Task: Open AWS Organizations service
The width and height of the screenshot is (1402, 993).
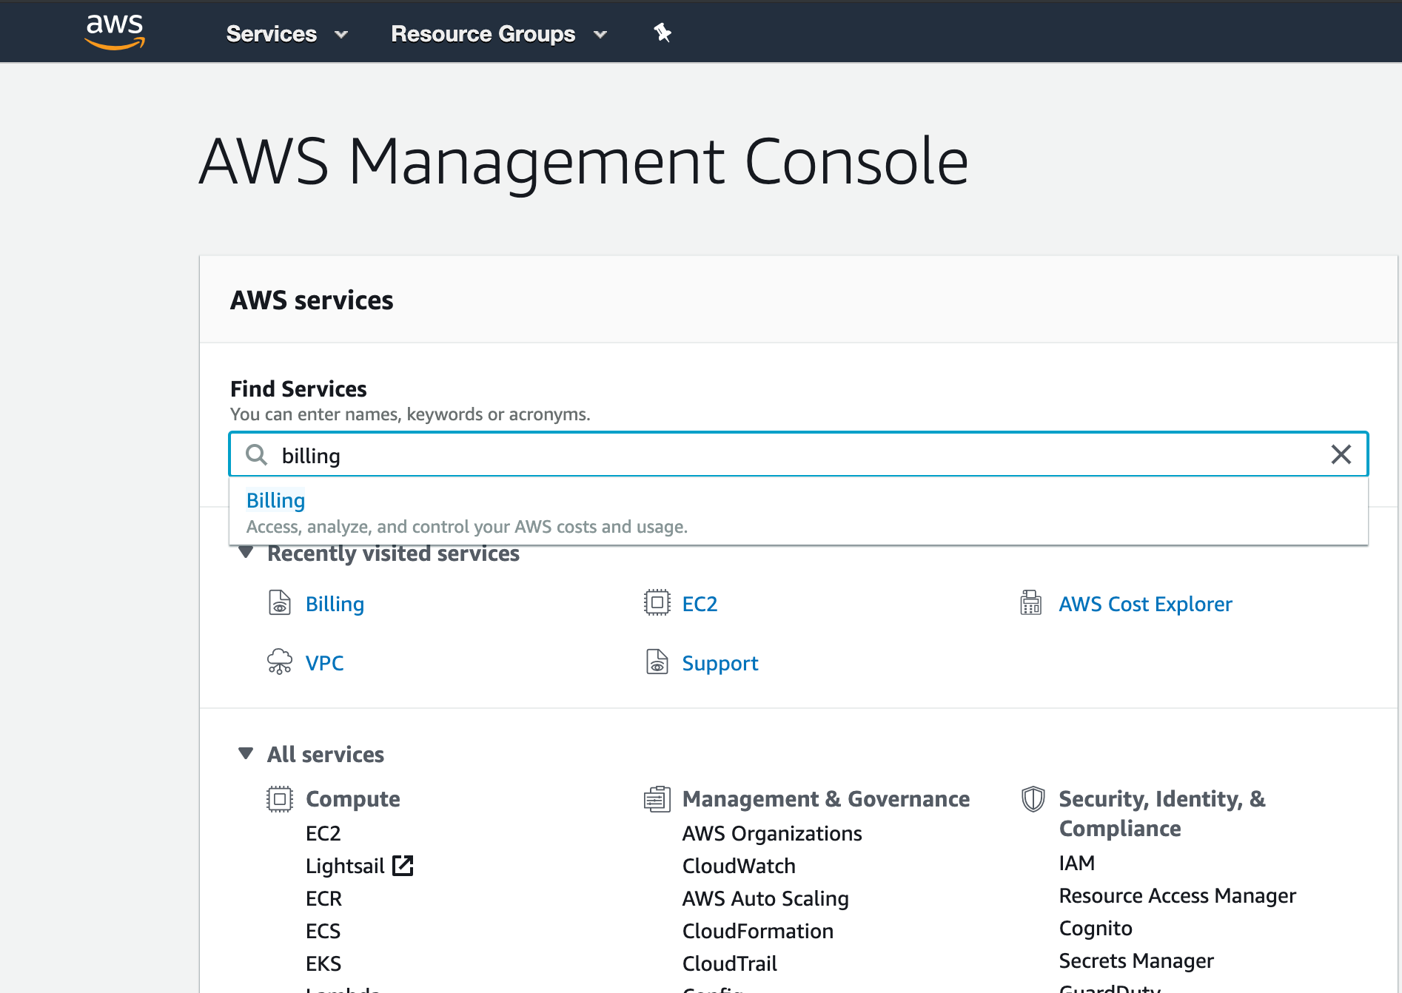Action: (772, 833)
